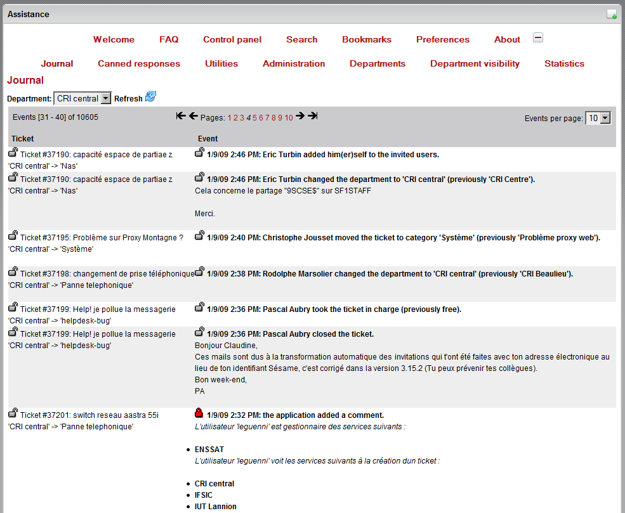Click the previous page arrow icon

pos(193,116)
